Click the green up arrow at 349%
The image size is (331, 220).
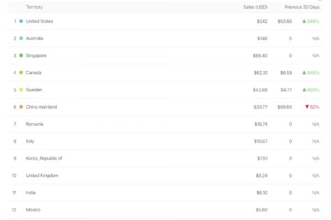(x=304, y=21)
